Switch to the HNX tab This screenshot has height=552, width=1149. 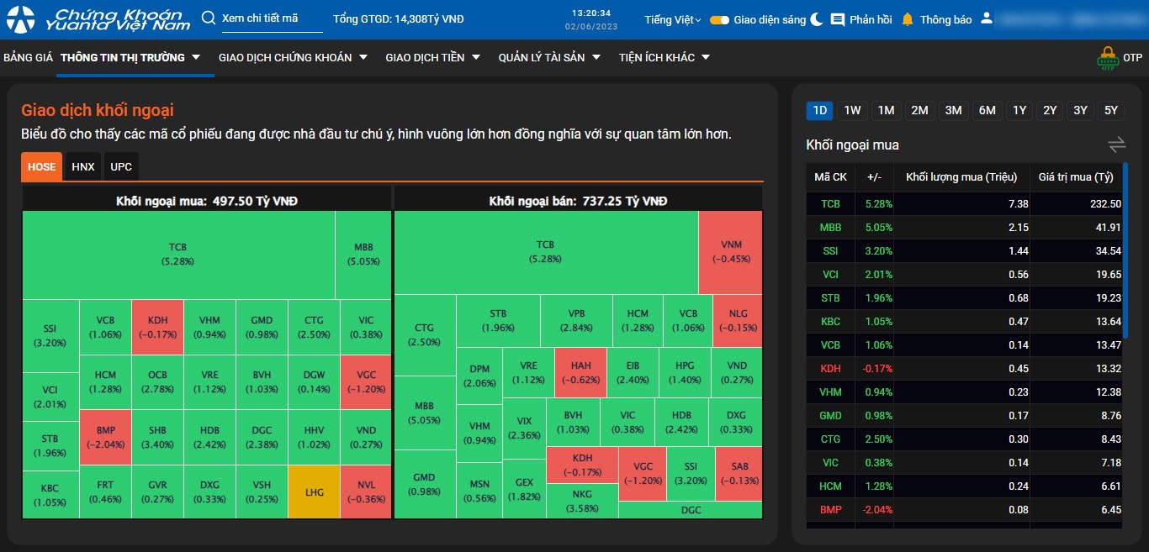coord(83,166)
